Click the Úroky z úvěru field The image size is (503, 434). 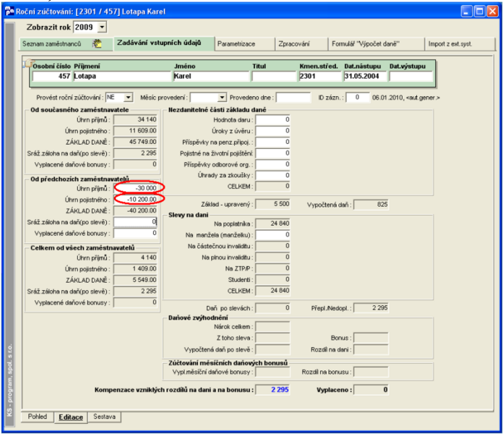point(272,131)
